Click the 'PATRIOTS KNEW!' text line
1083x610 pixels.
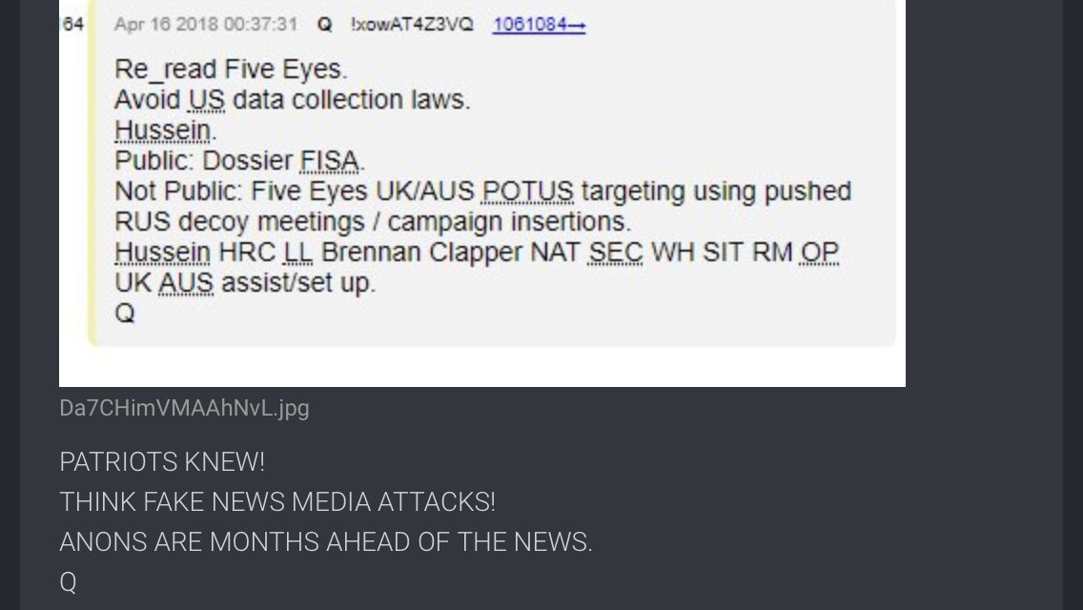[x=162, y=462]
